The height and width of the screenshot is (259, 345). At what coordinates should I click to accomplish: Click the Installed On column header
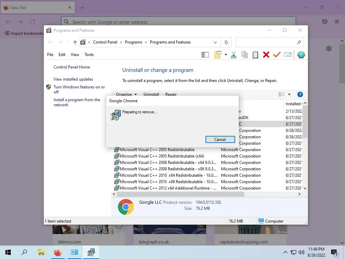pyautogui.click(x=293, y=104)
